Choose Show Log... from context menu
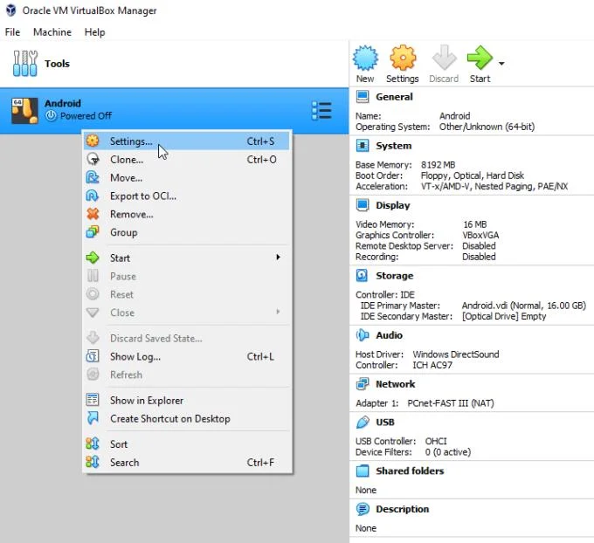The image size is (594, 543). click(x=187, y=356)
